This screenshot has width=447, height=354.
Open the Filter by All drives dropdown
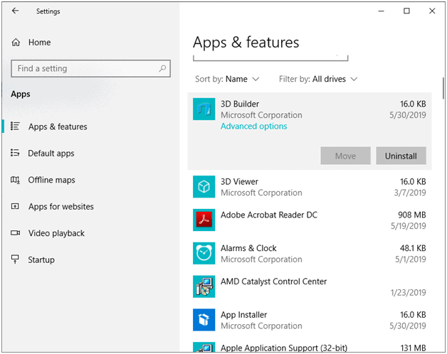point(318,79)
